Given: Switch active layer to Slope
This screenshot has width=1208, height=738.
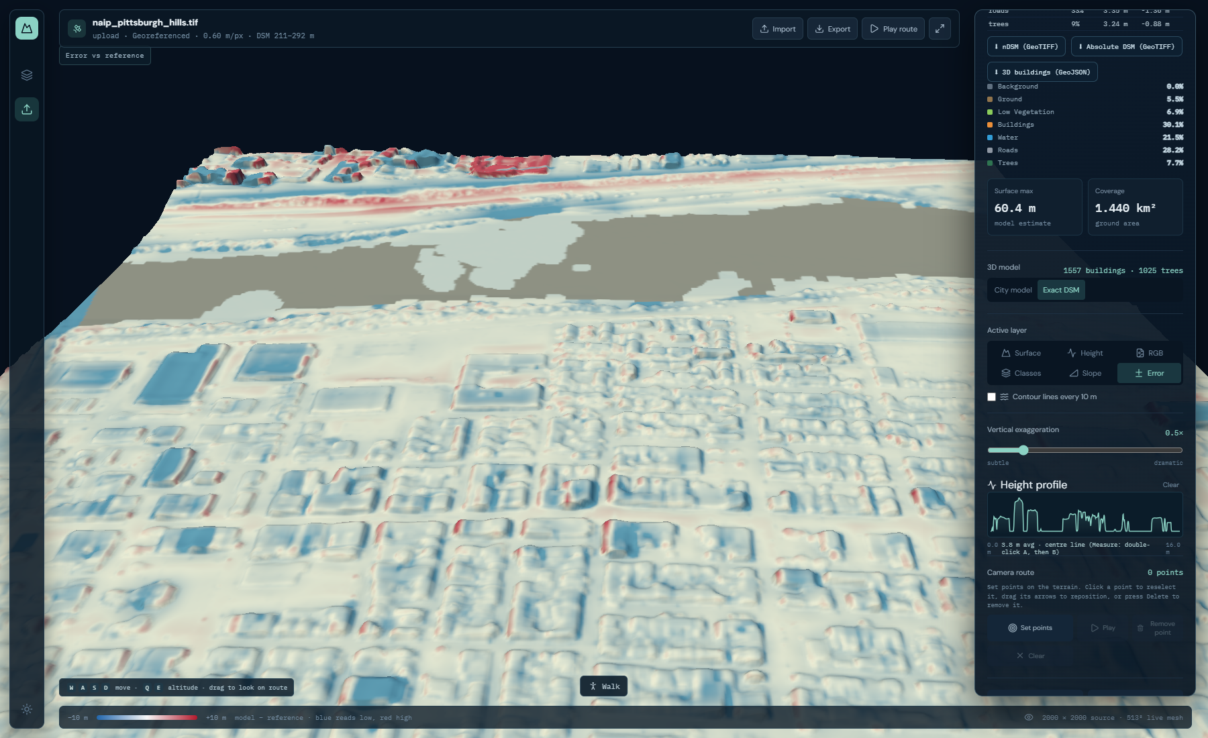Looking at the screenshot, I should pos(1085,373).
